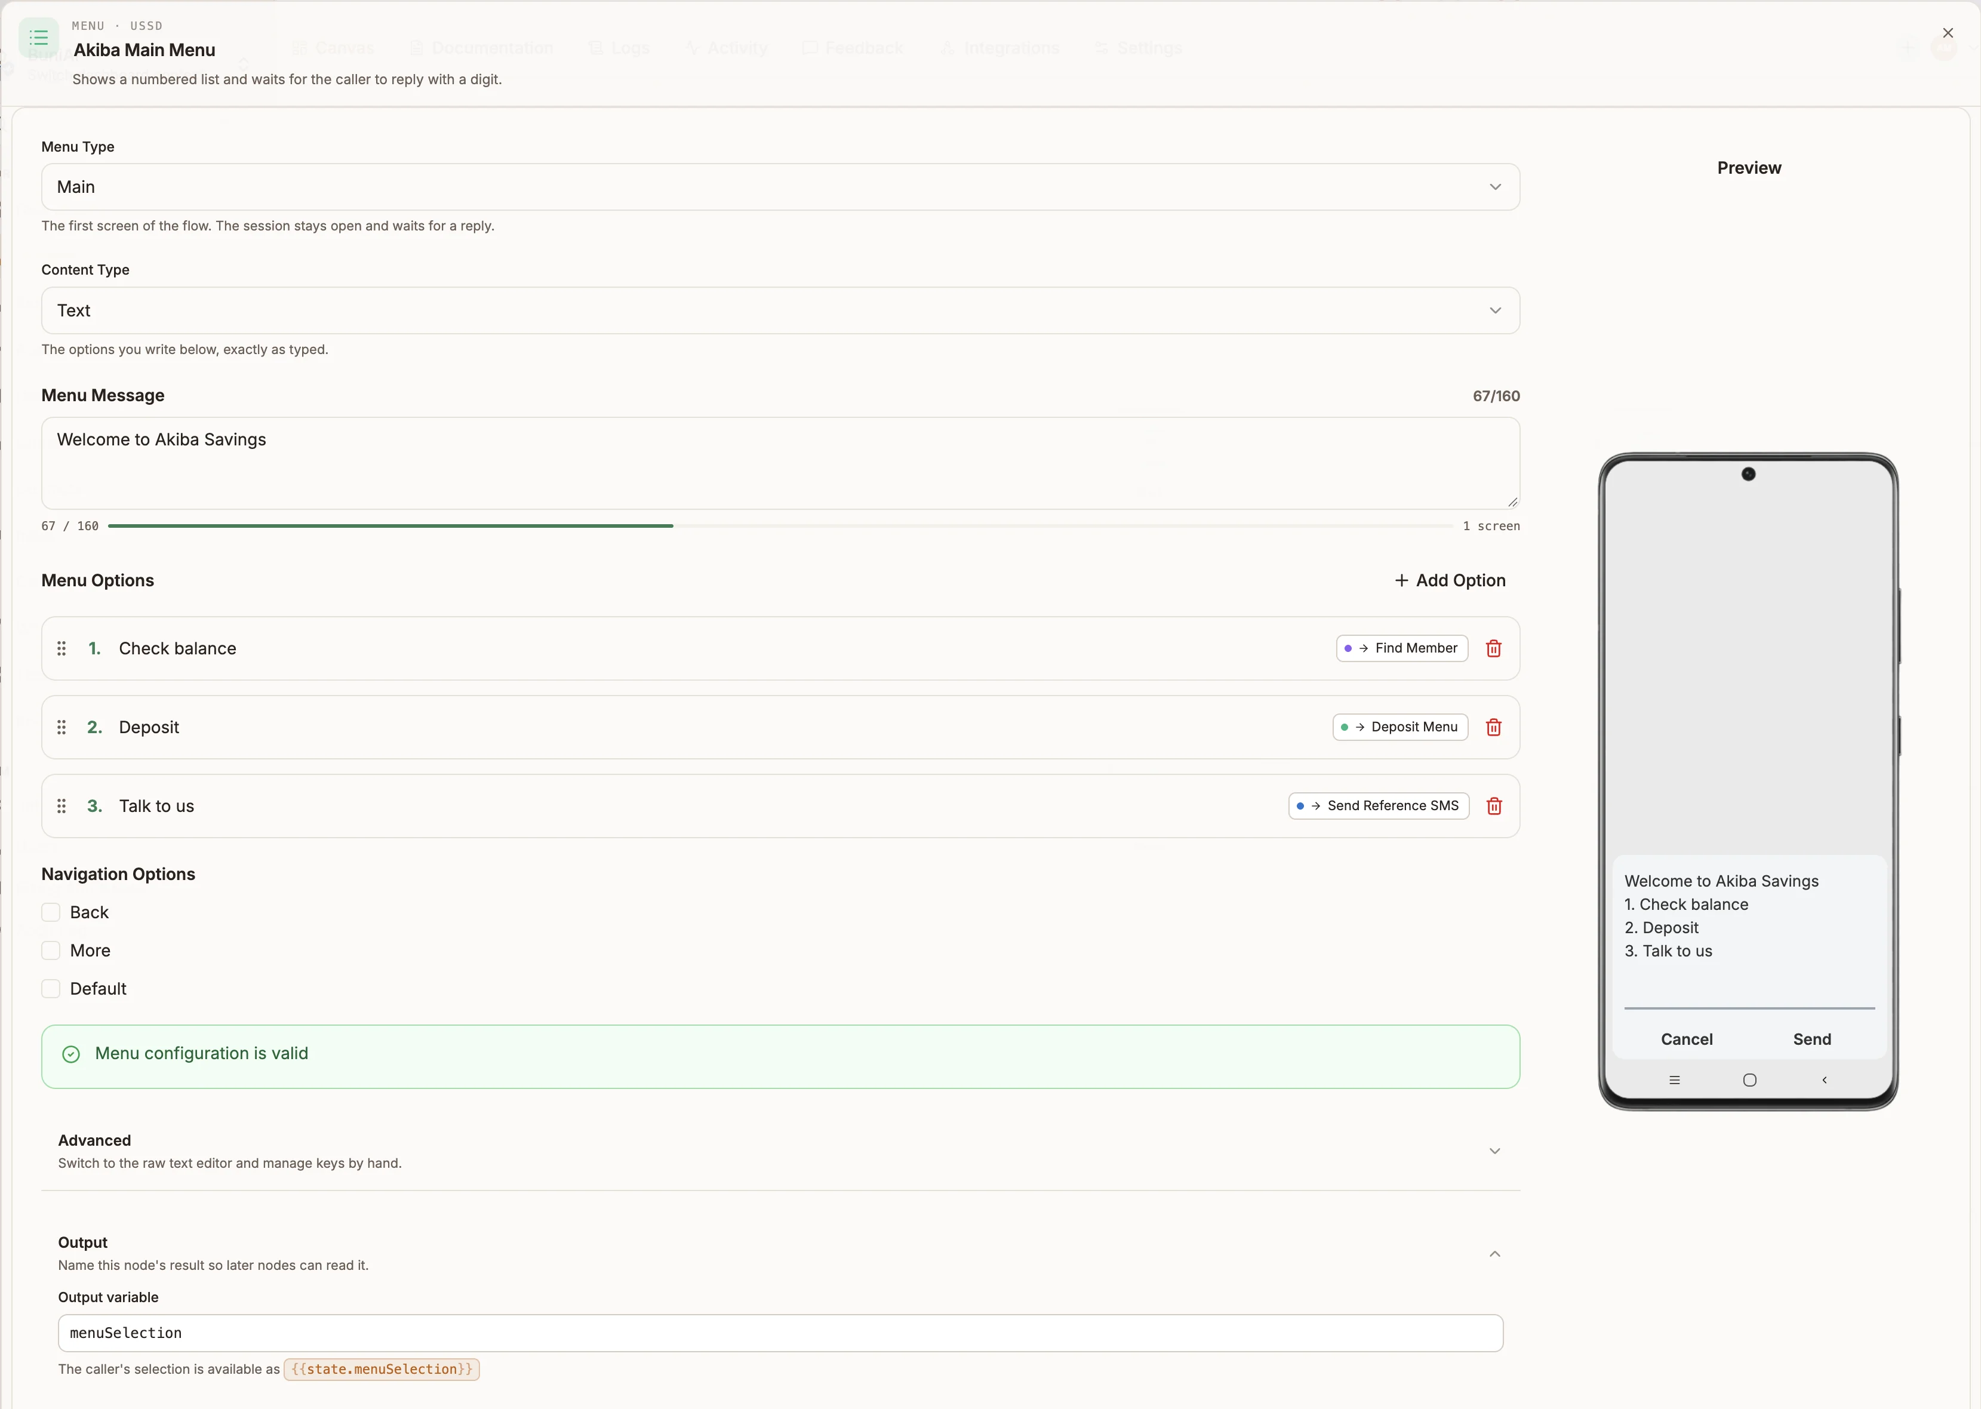Tap the home icon in phone preview
The height and width of the screenshot is (1409, 1981).
tap(1749, 1080)
